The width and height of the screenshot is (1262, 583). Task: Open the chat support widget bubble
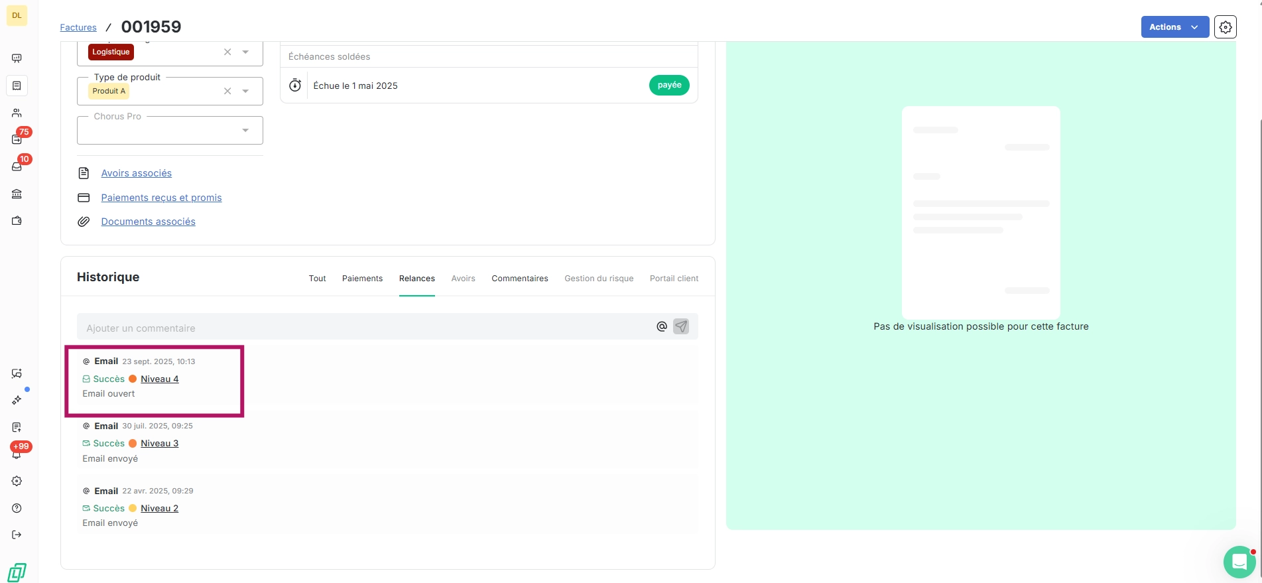click(x=1239, y=562)
